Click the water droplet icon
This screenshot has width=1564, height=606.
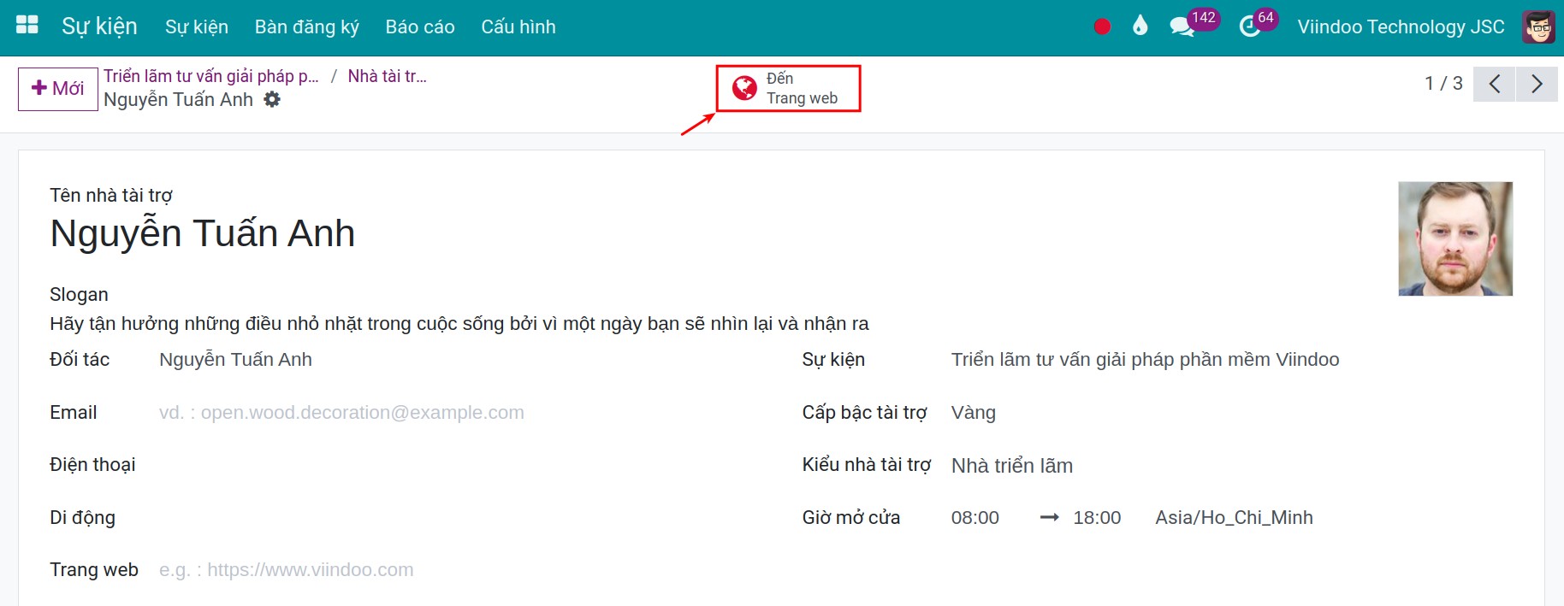tap(1140, 26)
